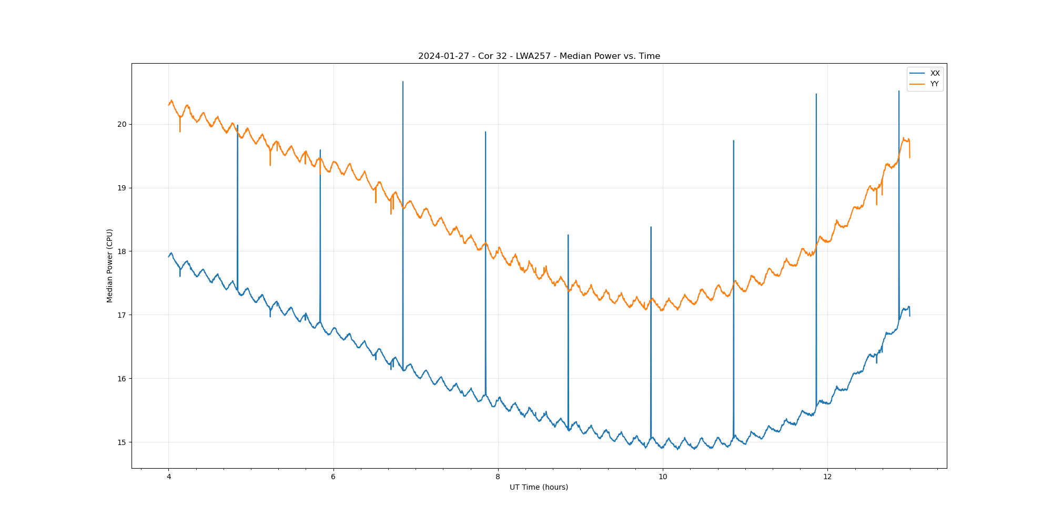The image size is (1052, 526).
Task: Click the orange line swatch in legend
Action: (917, 84)
